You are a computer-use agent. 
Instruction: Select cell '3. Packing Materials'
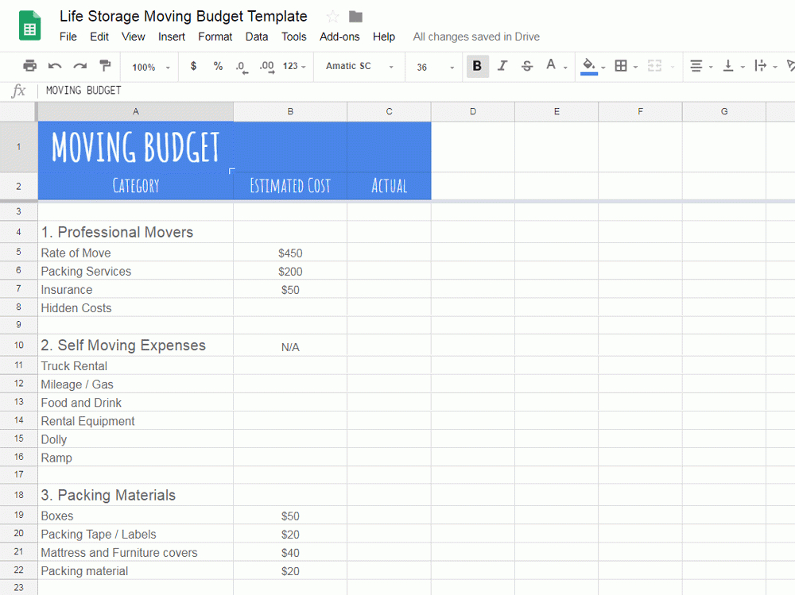coord(136,495)
